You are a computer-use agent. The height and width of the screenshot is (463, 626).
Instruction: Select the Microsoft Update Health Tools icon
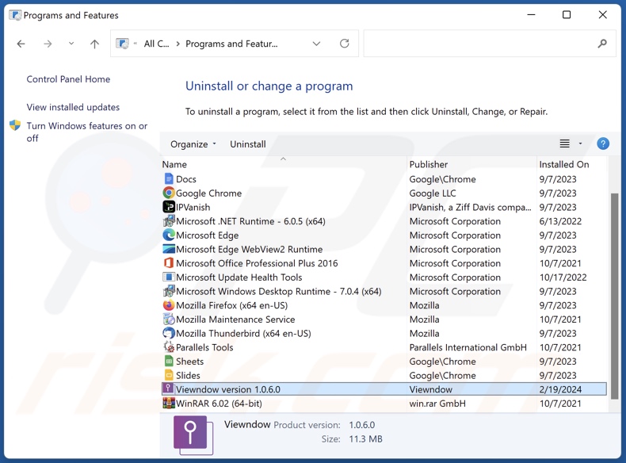tap(169, 277)
